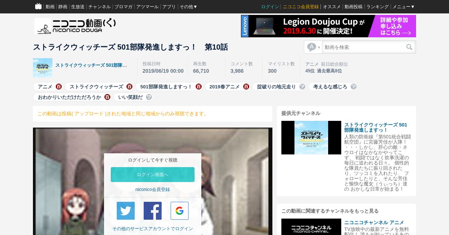The height and width of the screenshot is (235, 449).
Task: Open ストライクウィッチーズ 501部隊発進しますっ！ channel title
Action: 376,127
